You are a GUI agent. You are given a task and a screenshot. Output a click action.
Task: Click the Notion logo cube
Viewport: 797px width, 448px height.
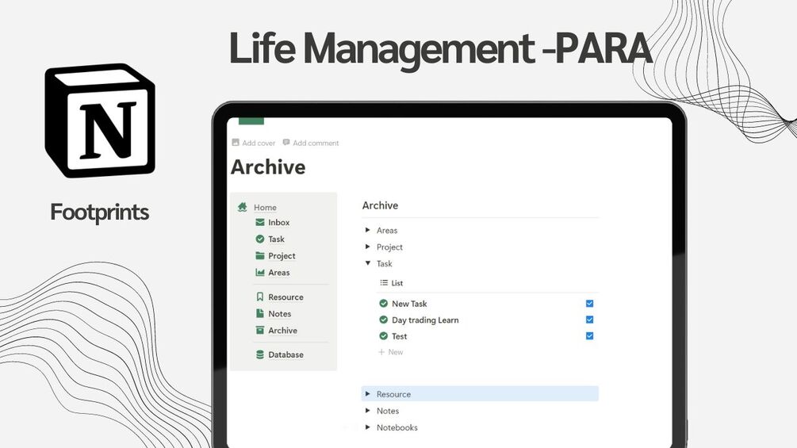click(x=100, y=121)
